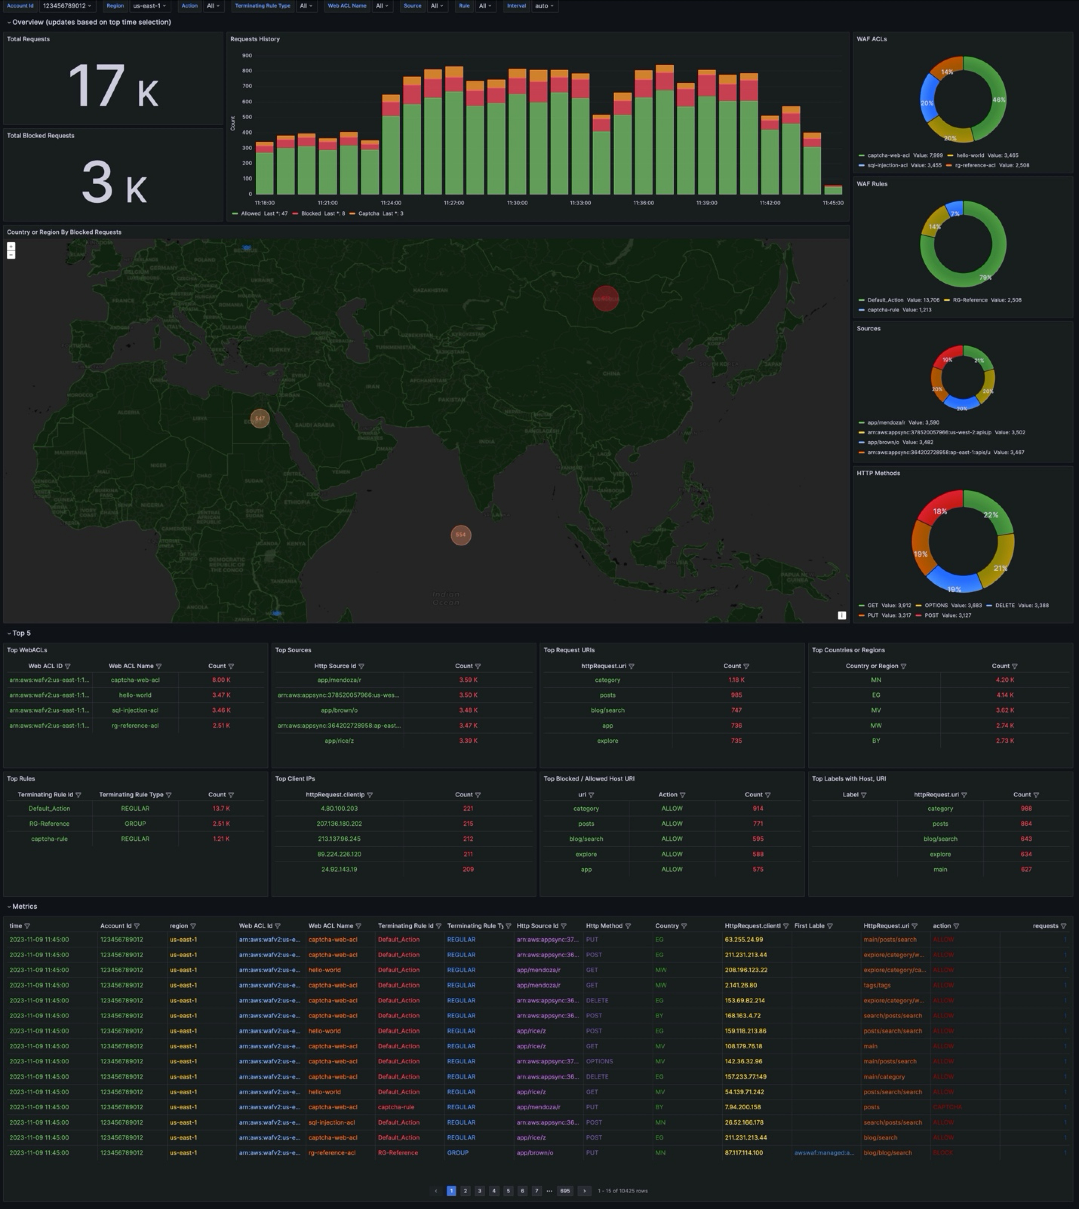Open map info icon at bottom-right
The image size is (1079, 1209).
click(841, 615)
